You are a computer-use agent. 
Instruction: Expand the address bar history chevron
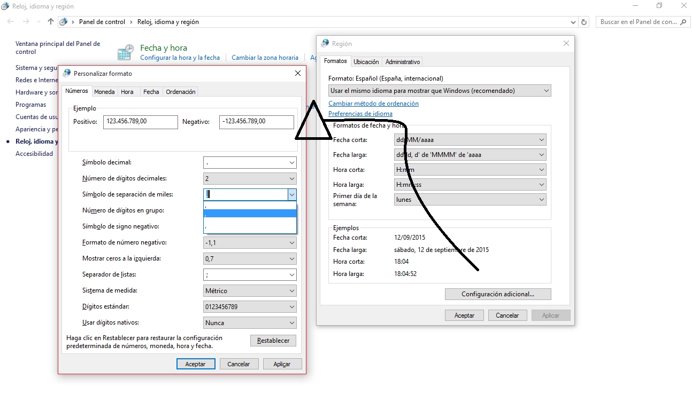click(x=572, y=21)
